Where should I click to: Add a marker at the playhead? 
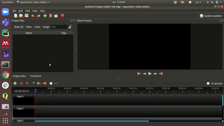pos(34,83)
